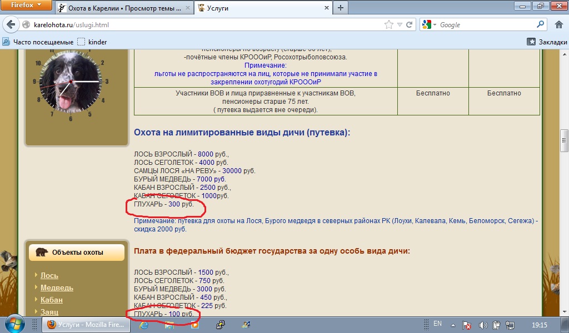569x333 pixels.
Task: Click the Закладки bookmarks button
Action: [547, 42]
